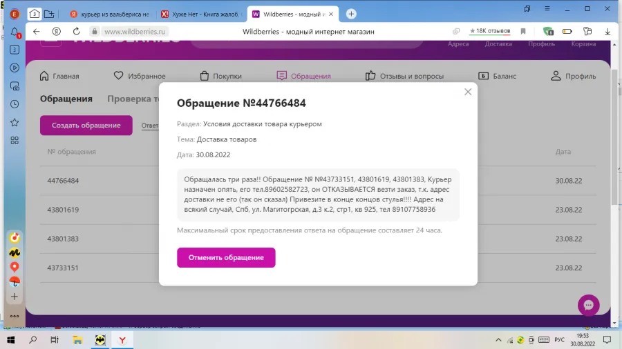Open Windows notification center icon

(607, 340)
